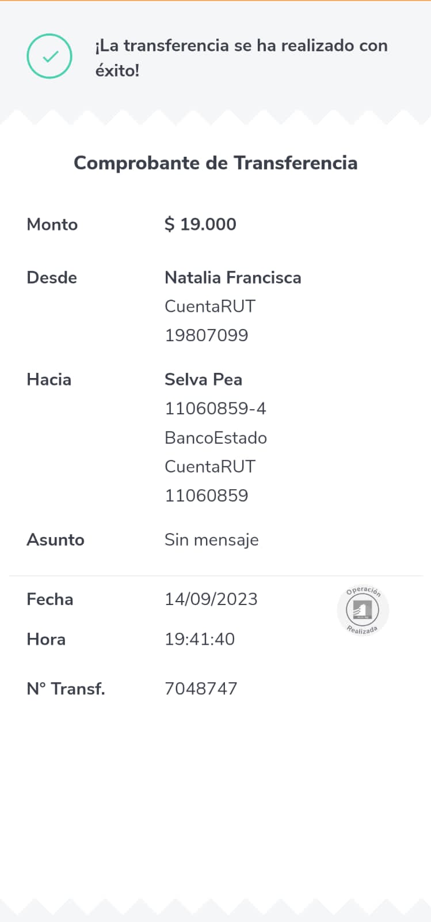Image resolution: width=431 pixels, height=922 pixels.
Task: Select the recipient account number 11060859
Action: point(206,496)
